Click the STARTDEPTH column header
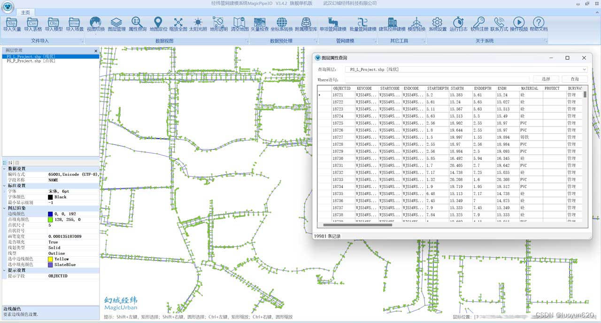Screen dimensions: 601x323 (437, 88)
